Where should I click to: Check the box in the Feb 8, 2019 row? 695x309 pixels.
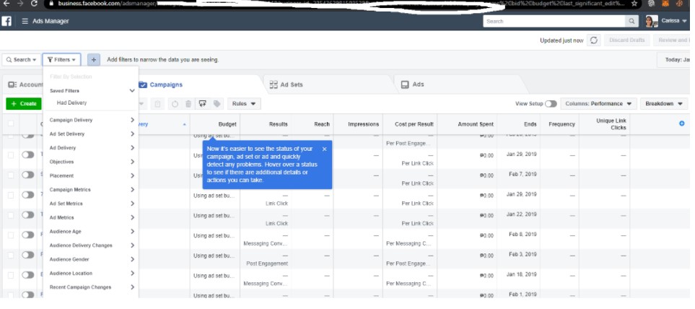(11, 235)
